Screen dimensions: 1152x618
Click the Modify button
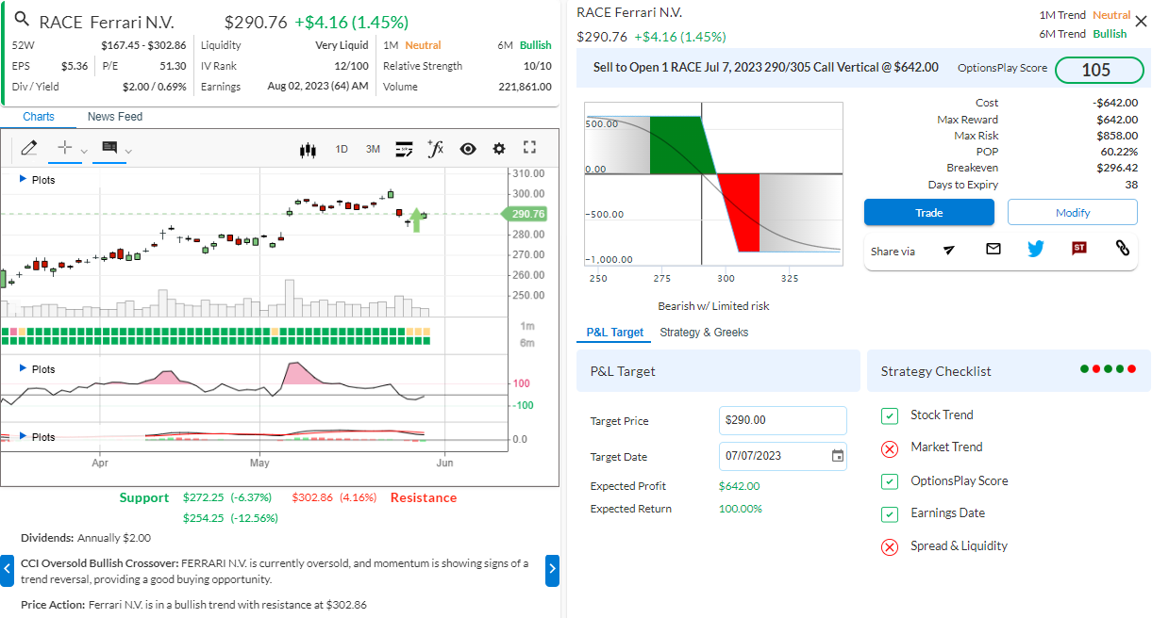pos(1073,212)
